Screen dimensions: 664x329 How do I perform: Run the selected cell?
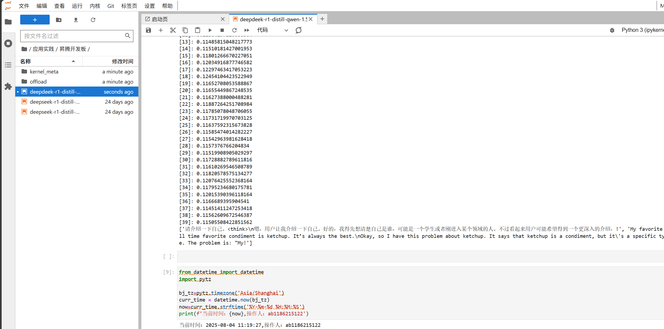pyautogui.click(x=210, y=30)
